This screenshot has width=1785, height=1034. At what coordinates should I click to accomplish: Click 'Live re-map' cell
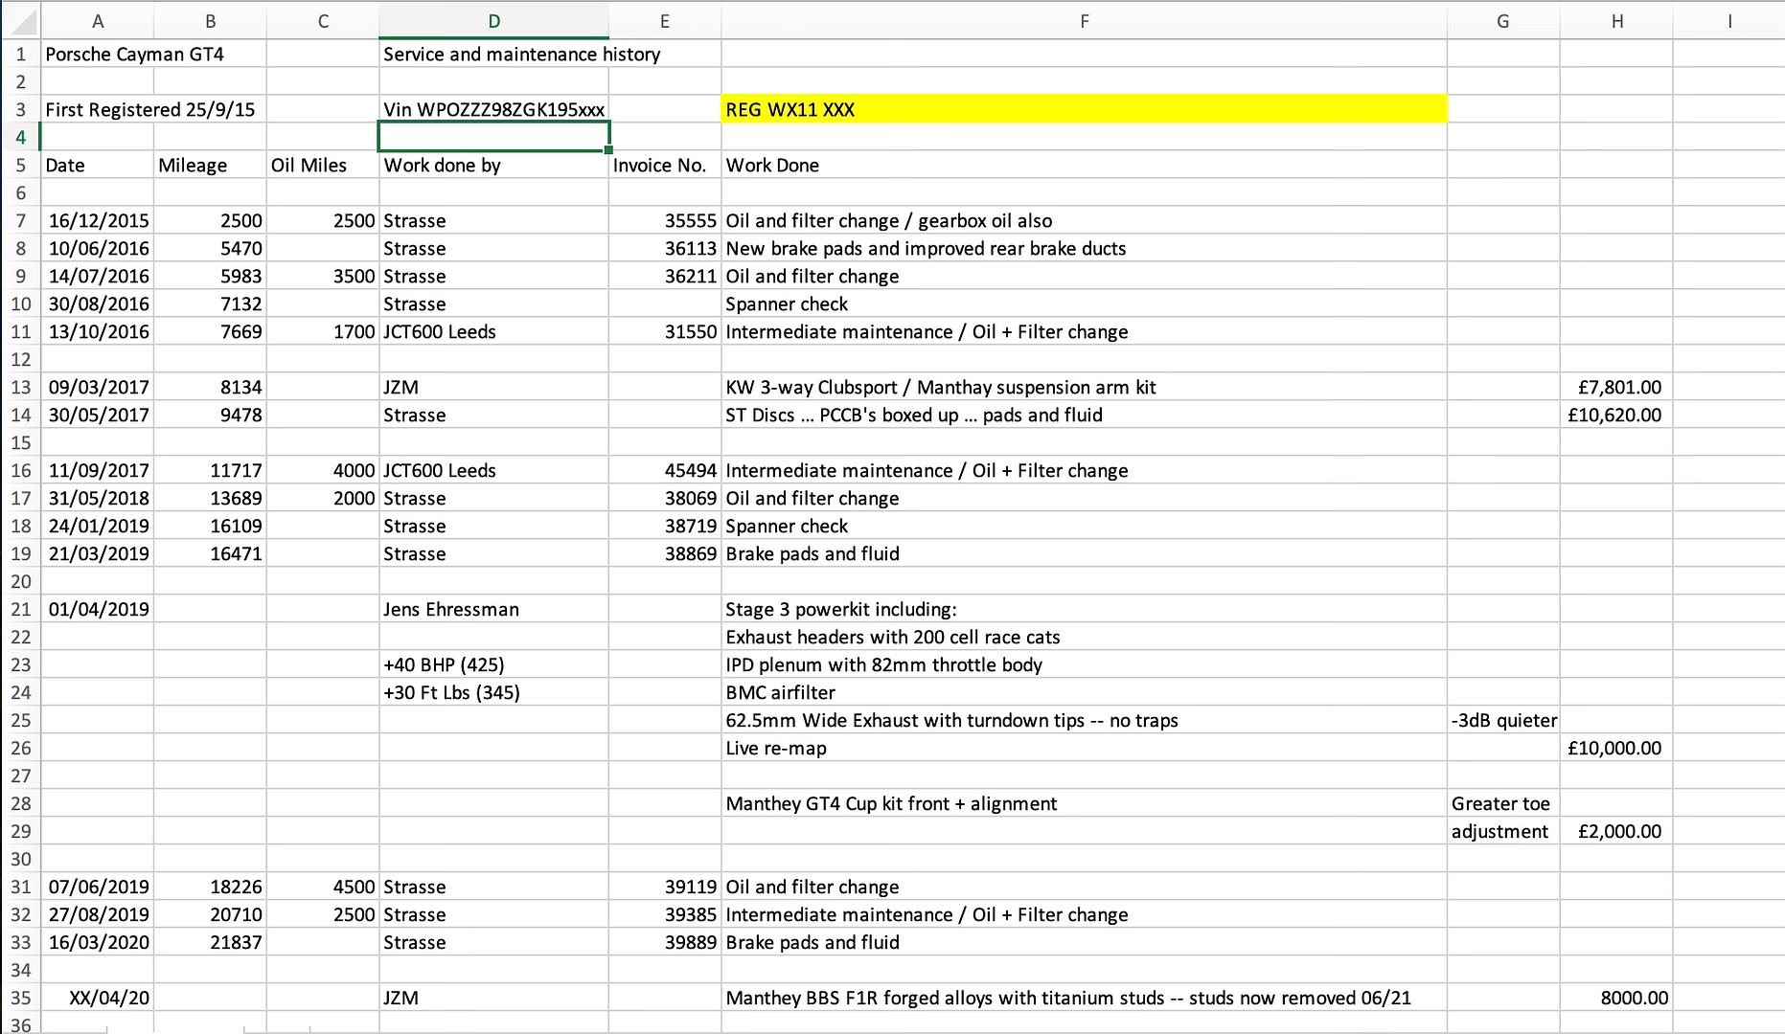pyautogui.click(x=1084, y=748)
